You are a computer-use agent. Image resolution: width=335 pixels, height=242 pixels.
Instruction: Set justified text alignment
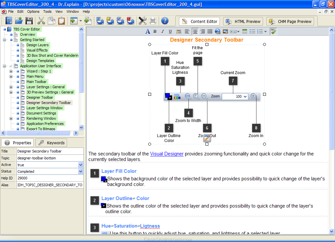[210, 31]
